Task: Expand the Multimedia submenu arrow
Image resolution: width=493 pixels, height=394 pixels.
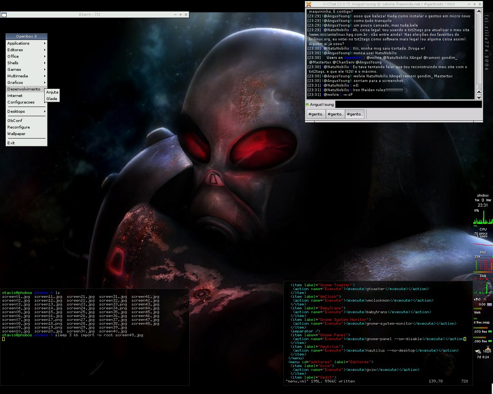Action: (x=45, y=76)
